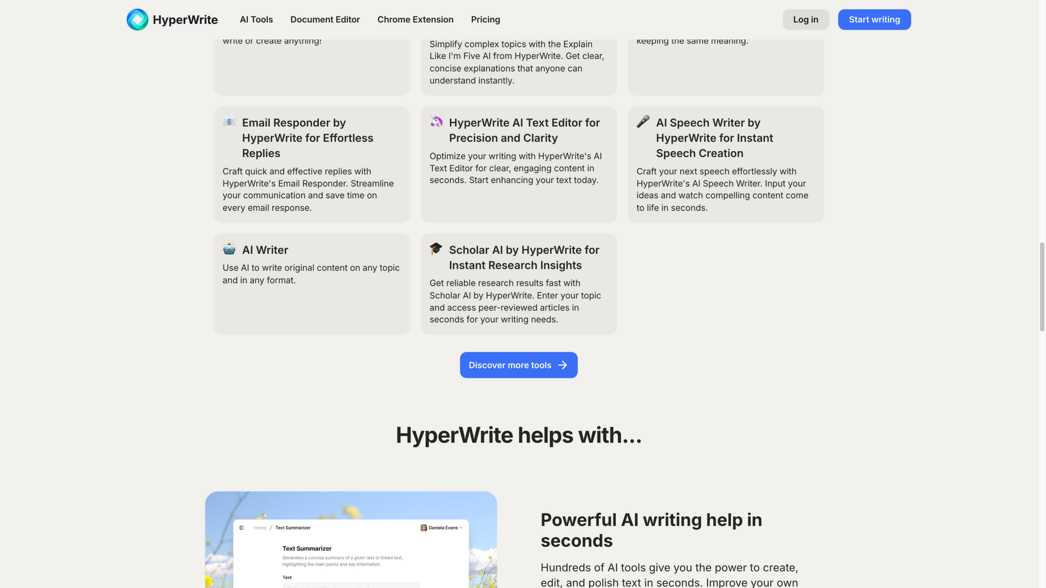1046x588 pixels.
Task: Open the Pricing page
Action: pyautogui.click(x=485, y=20)
